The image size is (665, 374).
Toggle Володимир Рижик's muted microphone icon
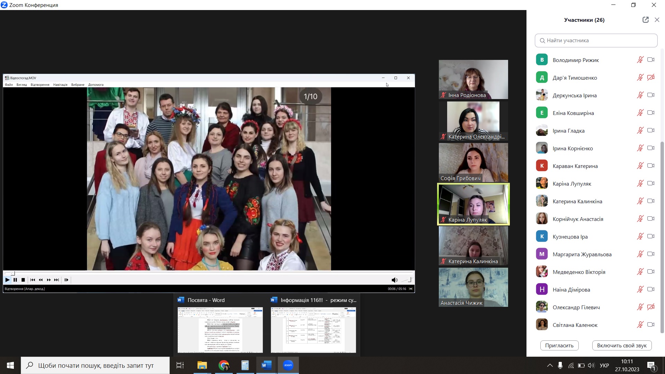point(640,60)
